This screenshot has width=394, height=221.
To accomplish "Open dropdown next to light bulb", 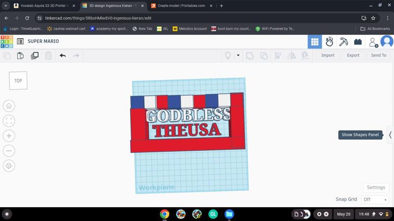I will tap(238, 55).
